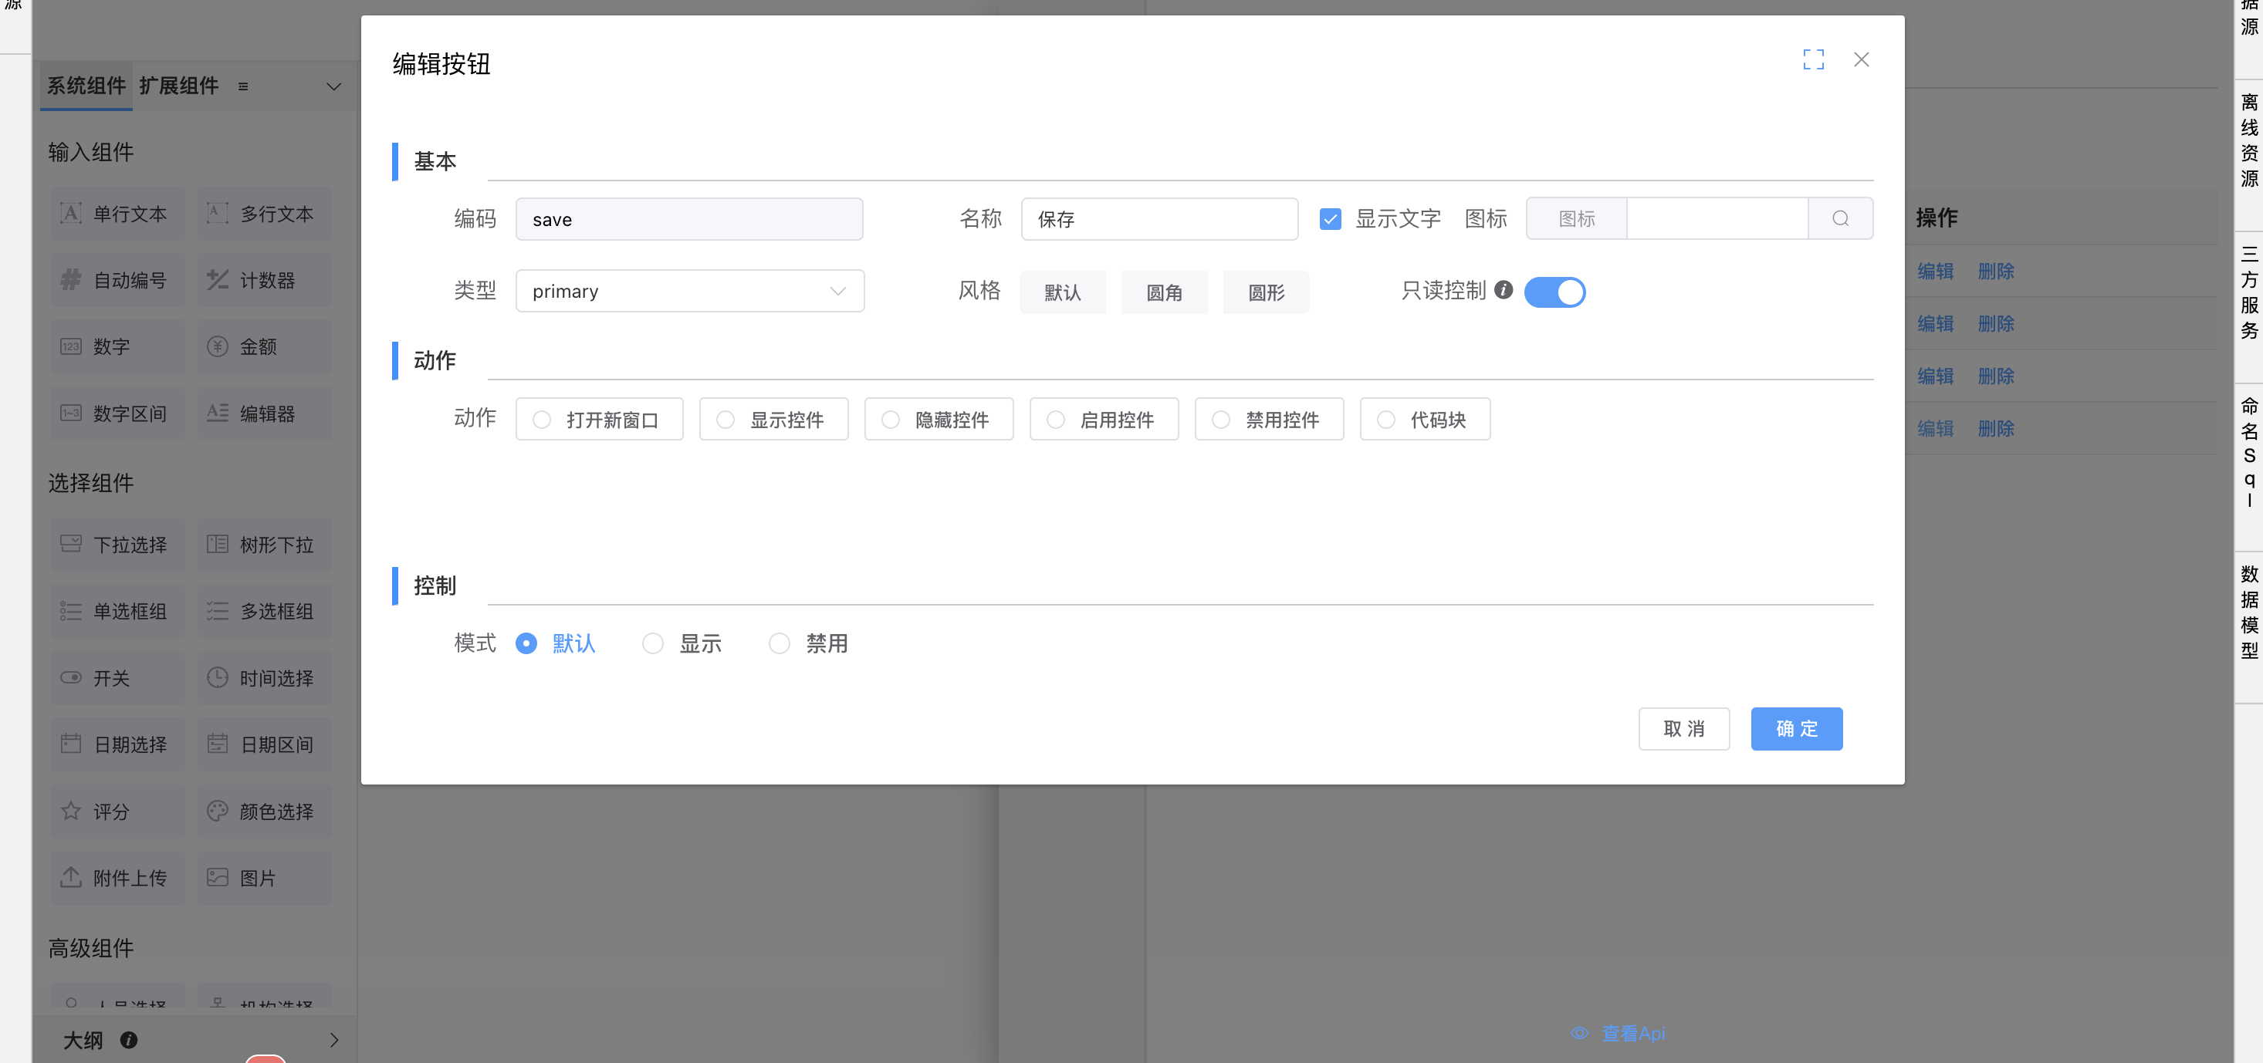Select 禁用 mode radio option
This screenshot has height=1063, width=2263.
point(780,643)
